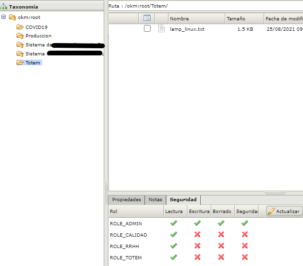Collapse the okm:root tree node
This screenshot has height=266, width=303.
[x=4, y=18]
